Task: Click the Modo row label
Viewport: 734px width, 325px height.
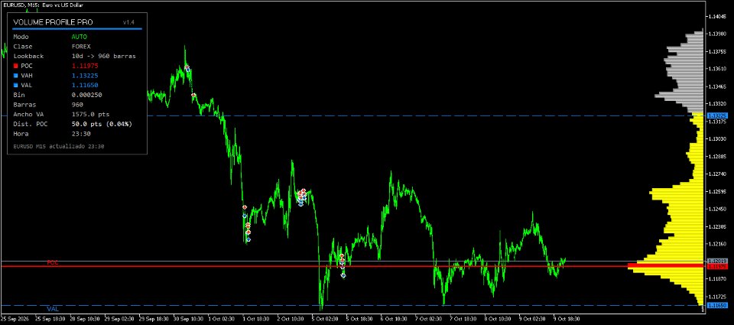Action: (21, 37)
